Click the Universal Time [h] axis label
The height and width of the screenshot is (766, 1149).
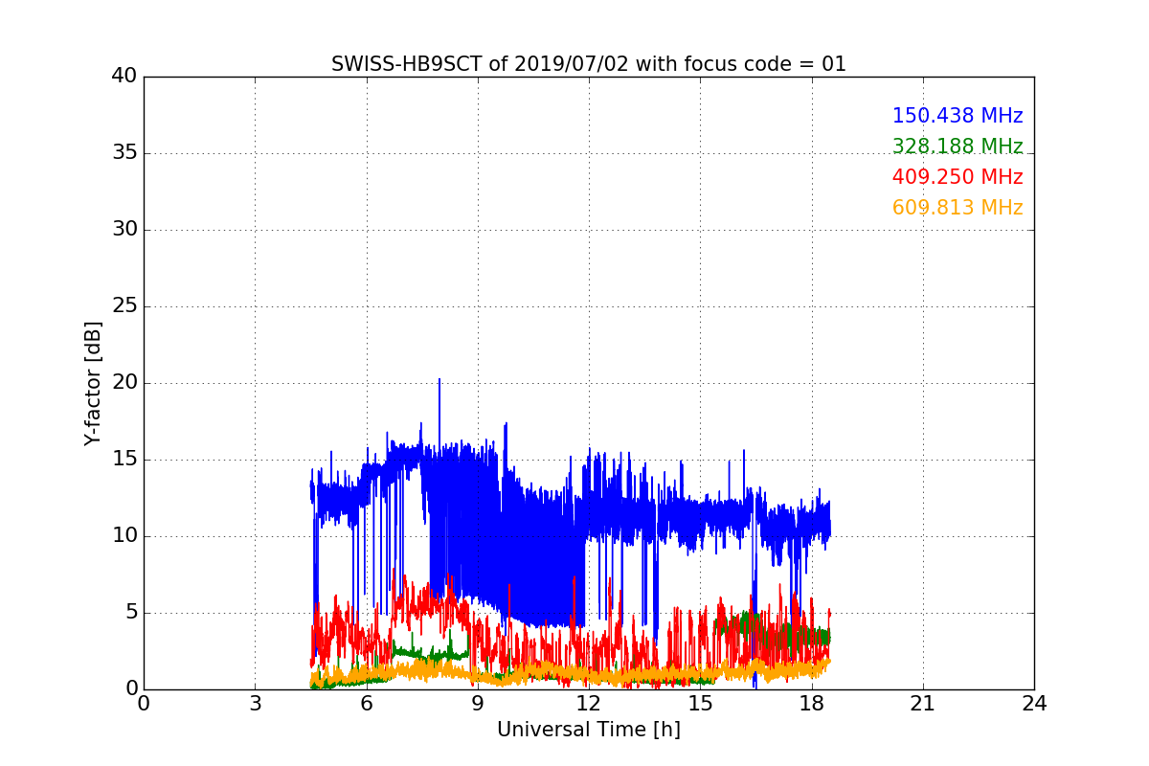click(589, 730)
